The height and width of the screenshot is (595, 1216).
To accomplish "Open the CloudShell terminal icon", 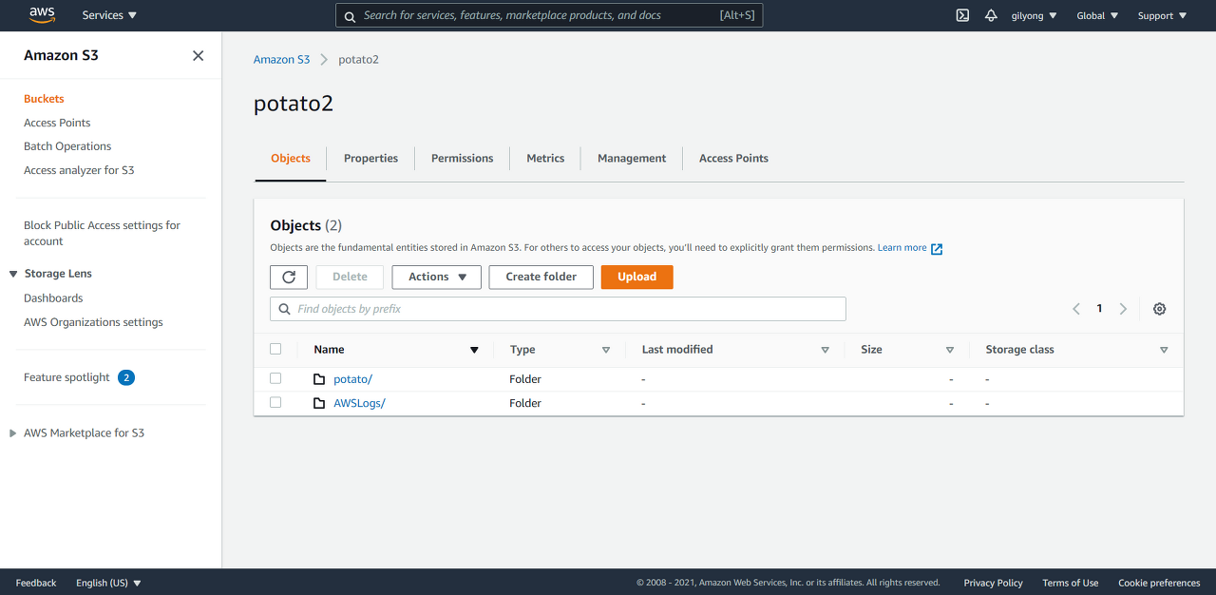I will (x=962, y=15).
